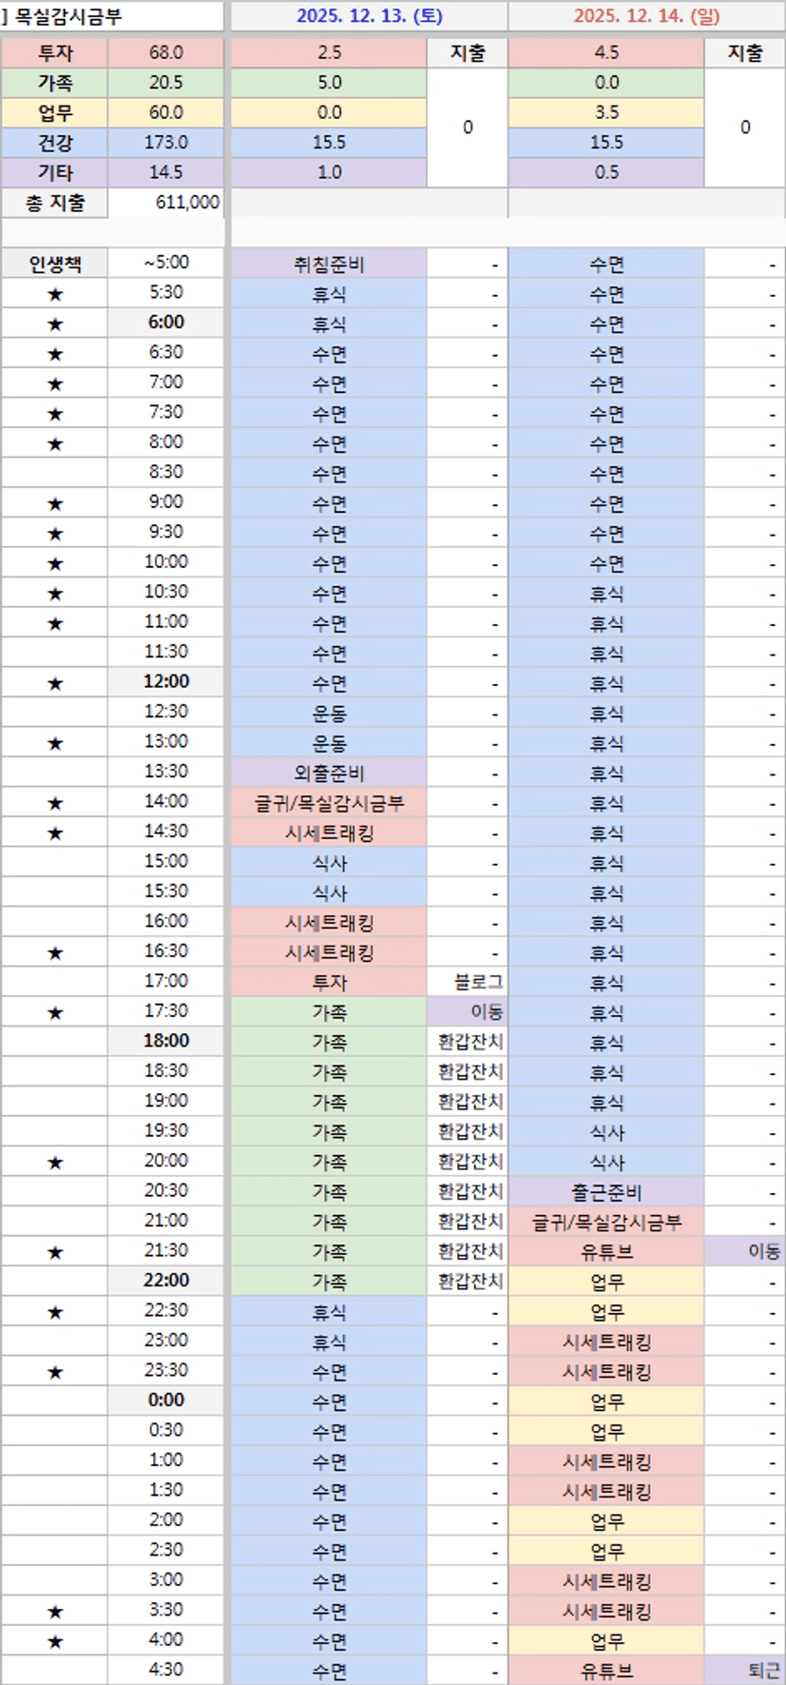
Task: Click the 총 지출 label cell
Action: (55, 203)
